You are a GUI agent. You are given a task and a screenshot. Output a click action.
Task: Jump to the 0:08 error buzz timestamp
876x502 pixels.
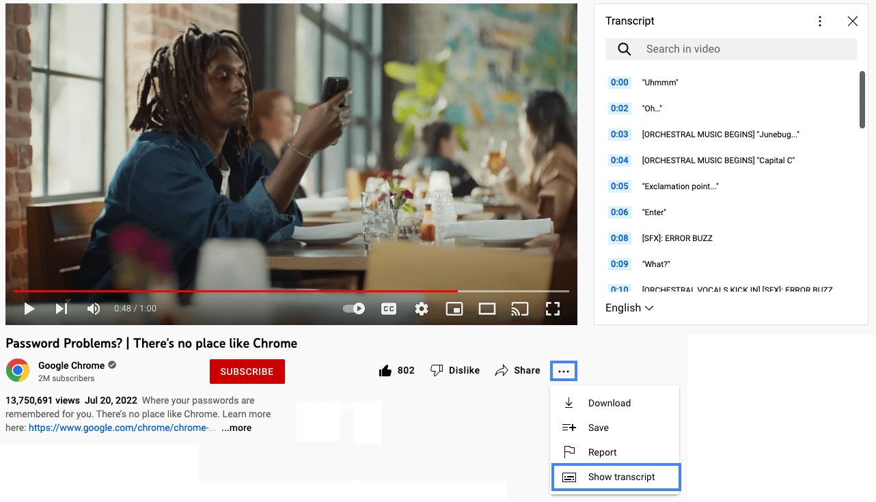pyautogui.click(x=619, y=238)
